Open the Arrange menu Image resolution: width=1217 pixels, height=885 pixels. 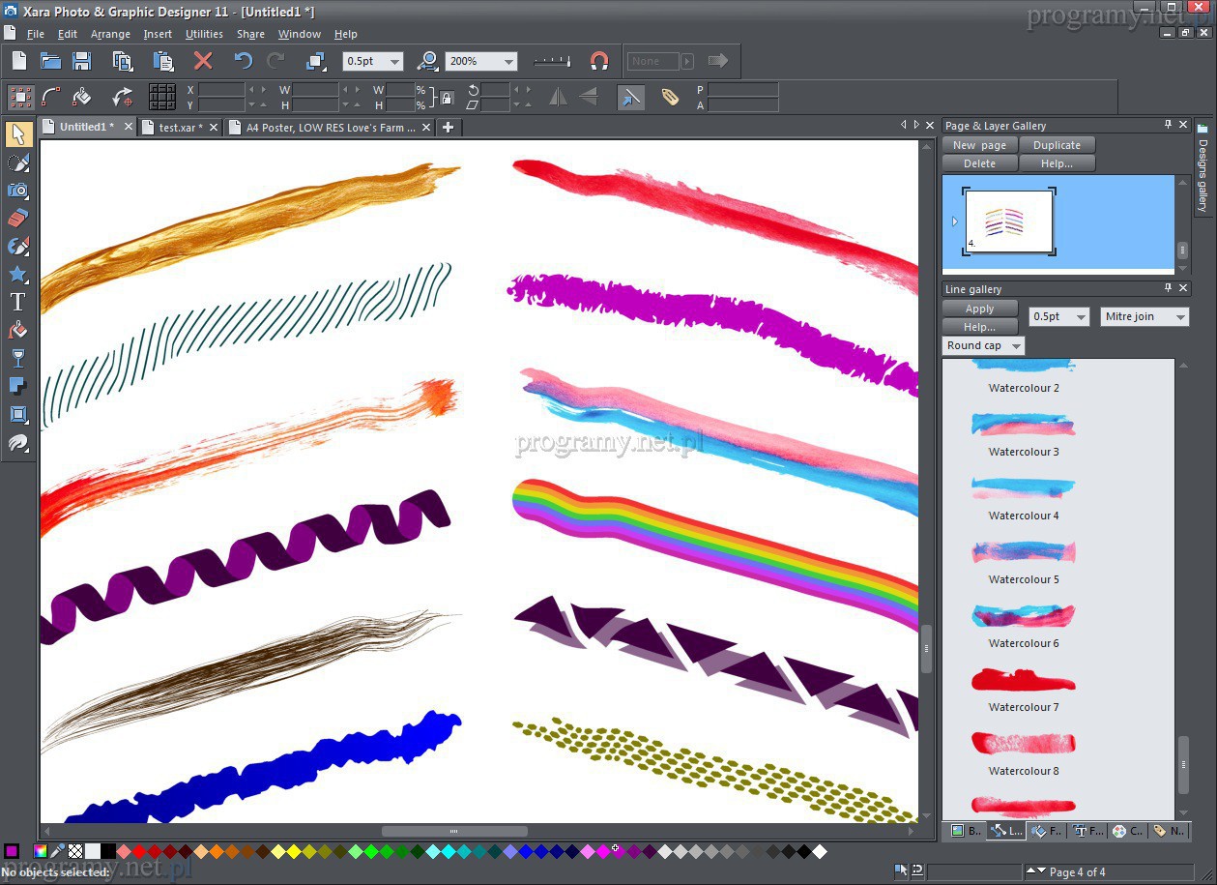point(110,34)
